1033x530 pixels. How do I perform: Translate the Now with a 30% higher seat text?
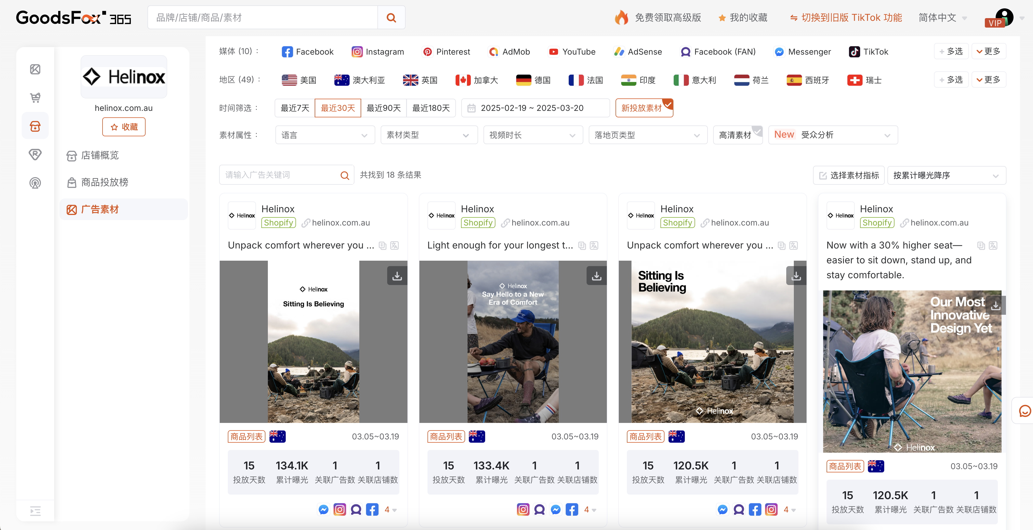point(993,245)
